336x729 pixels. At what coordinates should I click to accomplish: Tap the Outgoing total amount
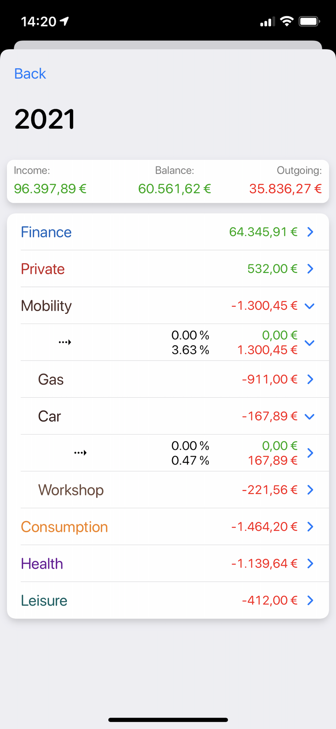coord(285,189)
